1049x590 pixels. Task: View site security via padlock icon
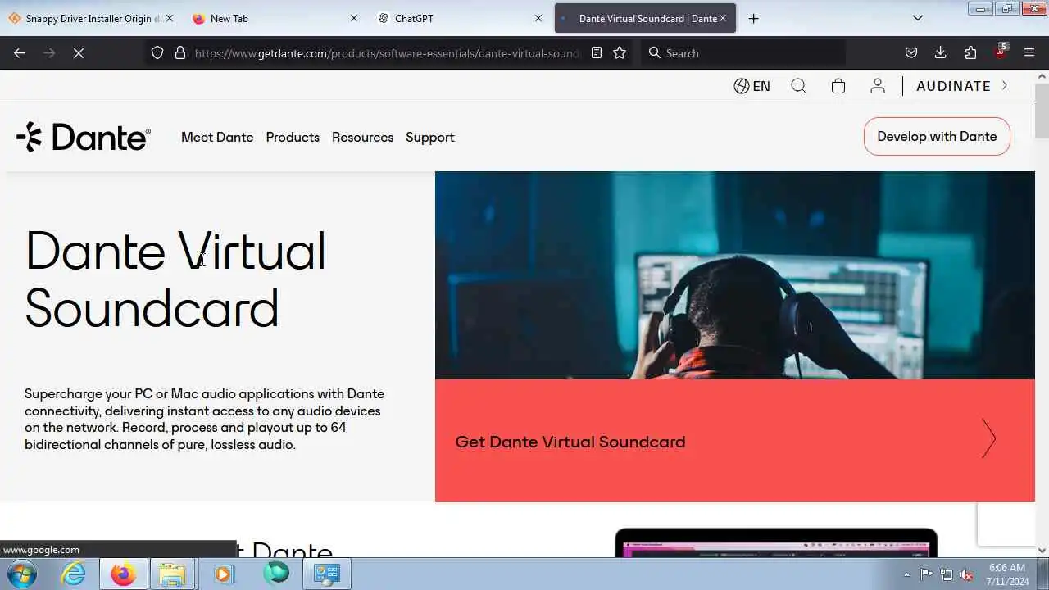pyautogui.click(x=180, y=52)
